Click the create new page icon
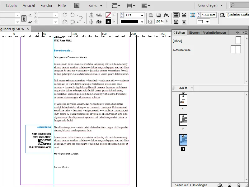This screenshot has height=187, width=249. [x=229, y=185]
